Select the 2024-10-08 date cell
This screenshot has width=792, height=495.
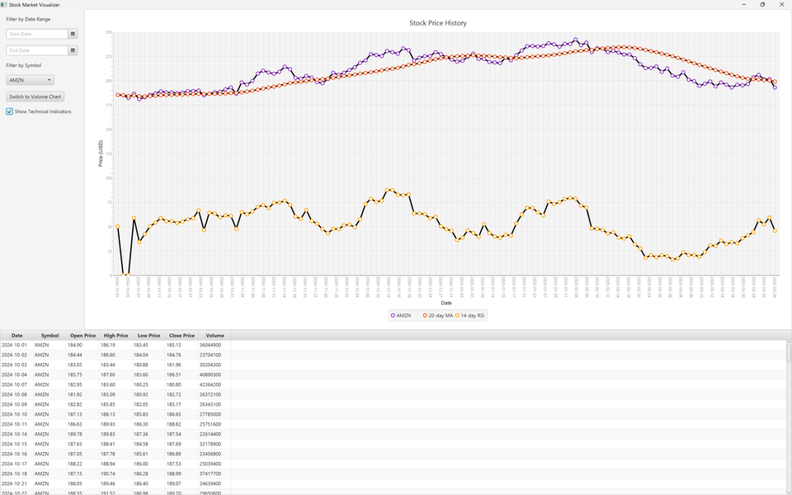(x=16, y=394)
